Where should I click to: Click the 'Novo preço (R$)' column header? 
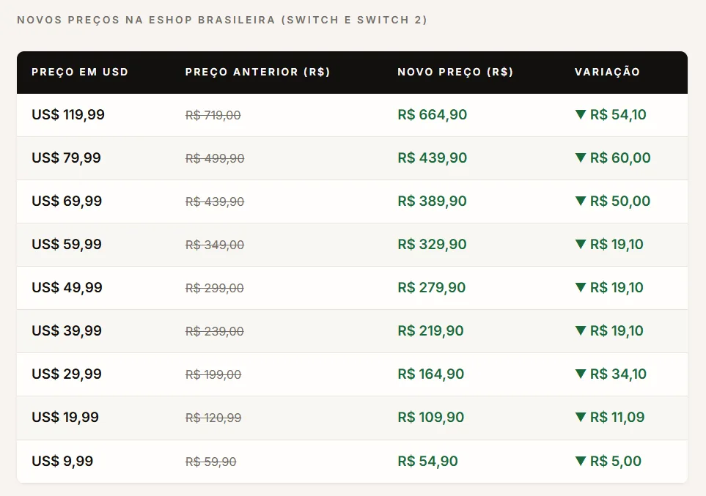(455, 72)
